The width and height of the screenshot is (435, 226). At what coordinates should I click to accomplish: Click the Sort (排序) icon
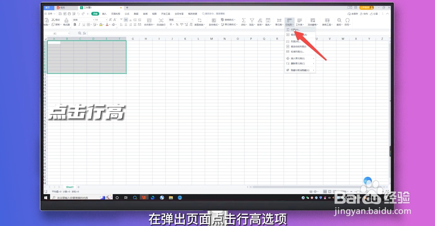coord(260,20)
